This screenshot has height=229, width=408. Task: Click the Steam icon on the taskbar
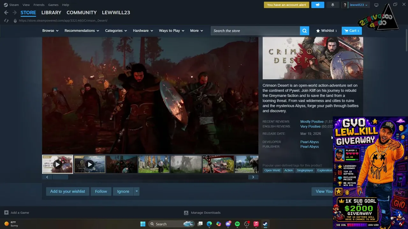coord(265,224)
